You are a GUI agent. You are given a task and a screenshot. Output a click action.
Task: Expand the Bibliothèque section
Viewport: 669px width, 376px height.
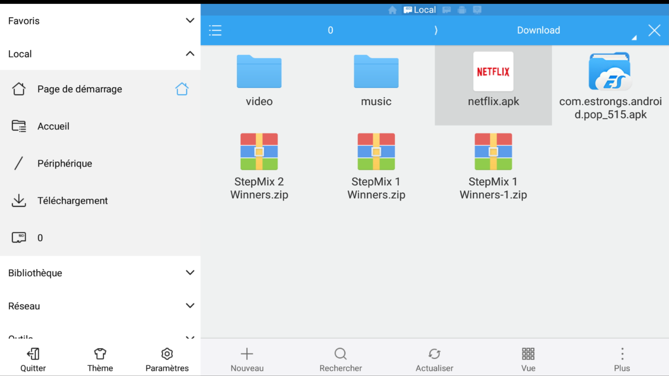(100, 273)
